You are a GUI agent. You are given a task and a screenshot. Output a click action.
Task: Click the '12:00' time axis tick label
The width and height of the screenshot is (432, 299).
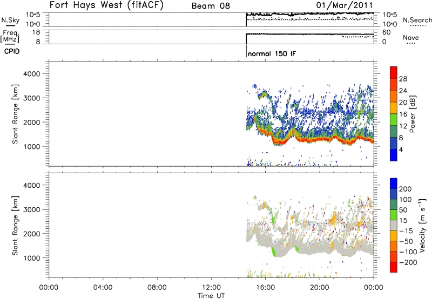(x=211, y=288)
